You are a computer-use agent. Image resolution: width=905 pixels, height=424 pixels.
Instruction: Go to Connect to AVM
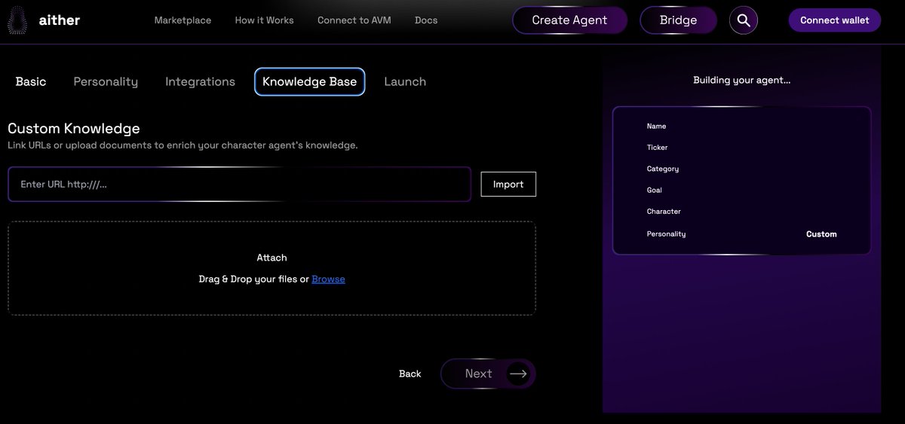pyautogui.click(x=354, y=20)
